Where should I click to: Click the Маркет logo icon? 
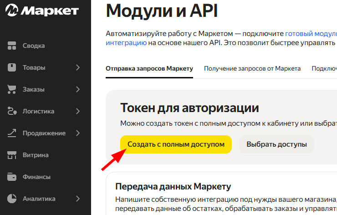[12, 10]
